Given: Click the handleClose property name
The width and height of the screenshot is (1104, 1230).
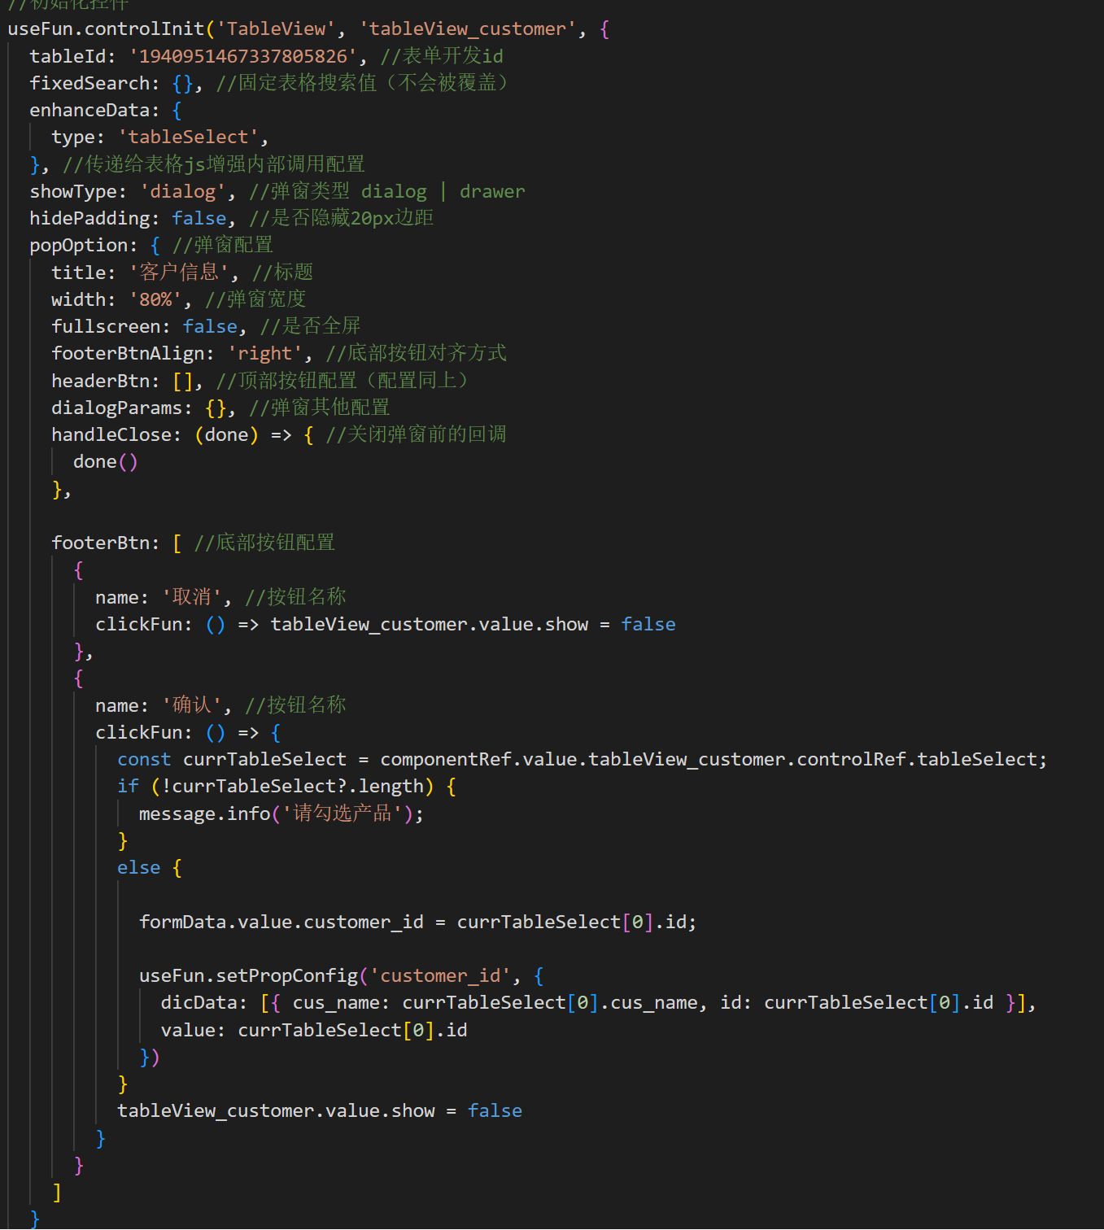Looking at the screenshot, I should (111, 435).
